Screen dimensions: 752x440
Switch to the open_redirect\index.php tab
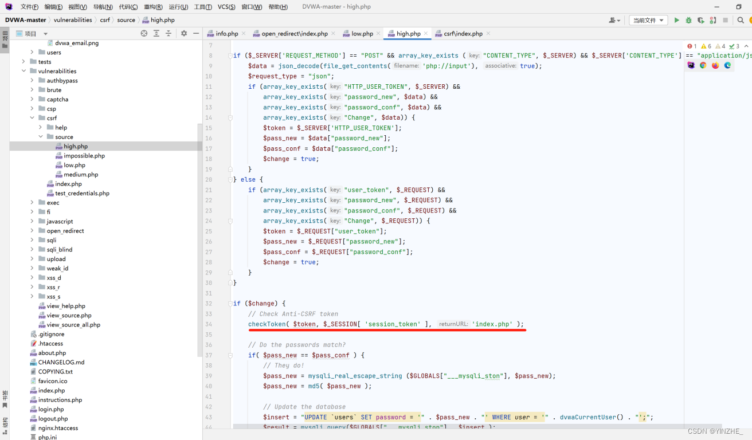(x=295, y=34)
